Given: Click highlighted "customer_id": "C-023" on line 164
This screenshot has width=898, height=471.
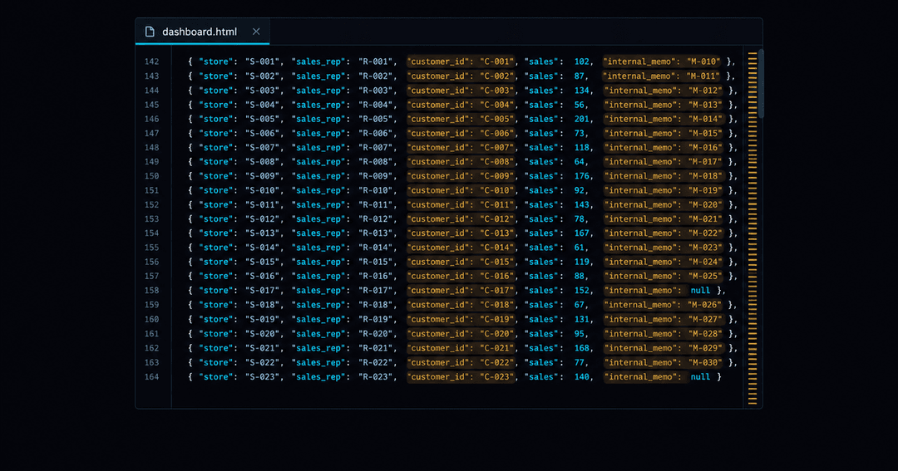Looking at the screenshot, I should (x=461, y=376).
